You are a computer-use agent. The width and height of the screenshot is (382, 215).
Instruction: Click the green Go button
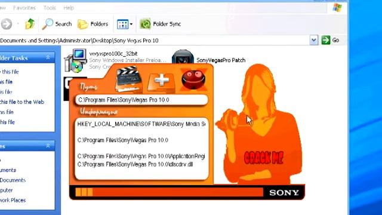pyautogui.click(x=330, y=40)
